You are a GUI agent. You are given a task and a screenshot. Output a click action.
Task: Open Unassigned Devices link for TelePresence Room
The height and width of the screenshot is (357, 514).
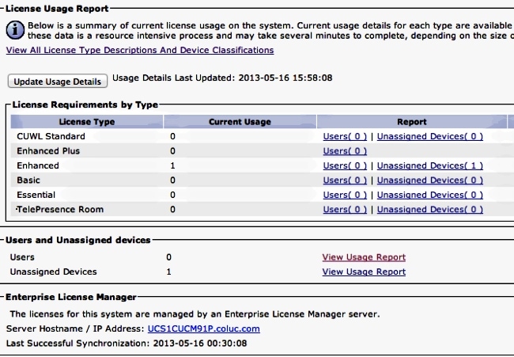tap(429, 209)
